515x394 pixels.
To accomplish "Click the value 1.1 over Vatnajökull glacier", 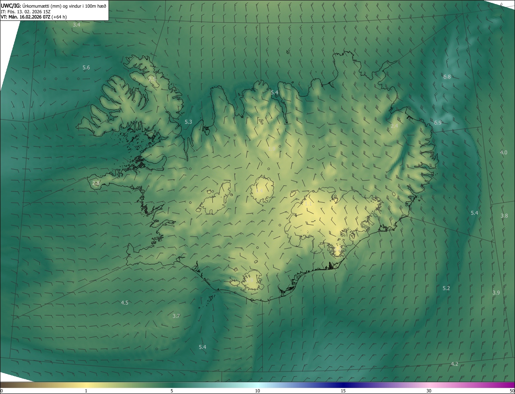I will 308,204.
